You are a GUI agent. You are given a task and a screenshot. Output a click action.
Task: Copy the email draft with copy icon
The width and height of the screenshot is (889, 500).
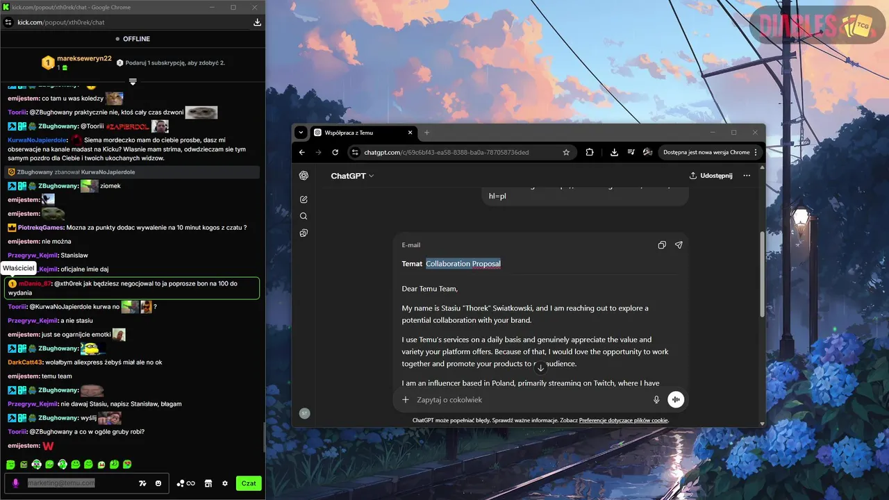click(662, 245)
